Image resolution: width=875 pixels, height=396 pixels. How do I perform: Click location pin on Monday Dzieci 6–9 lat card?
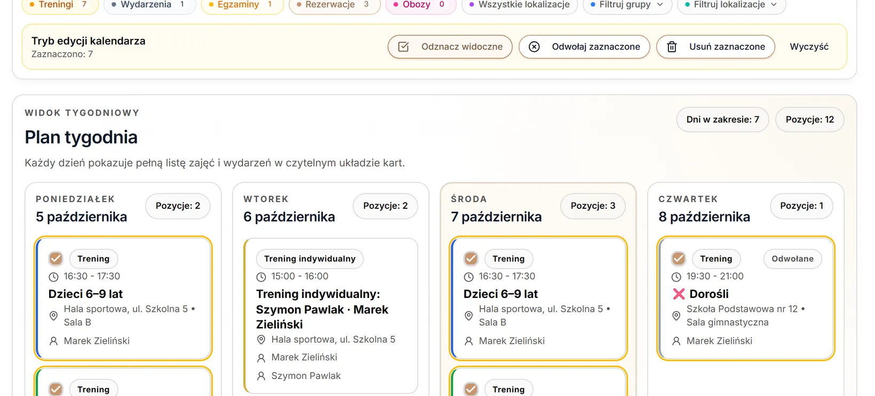(x=53, y=316)
